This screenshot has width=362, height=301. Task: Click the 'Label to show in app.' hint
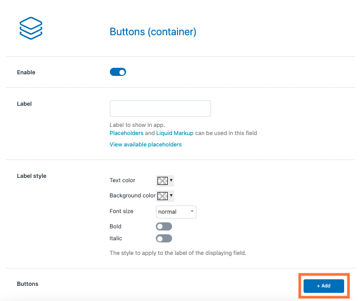[137, 125]
